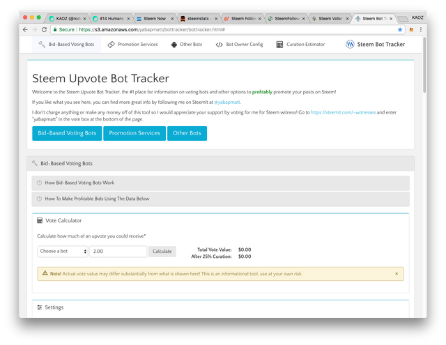Viewport: 446px width, 345px height.
Task: Click the Calculate button
Action: click(162, 252)
